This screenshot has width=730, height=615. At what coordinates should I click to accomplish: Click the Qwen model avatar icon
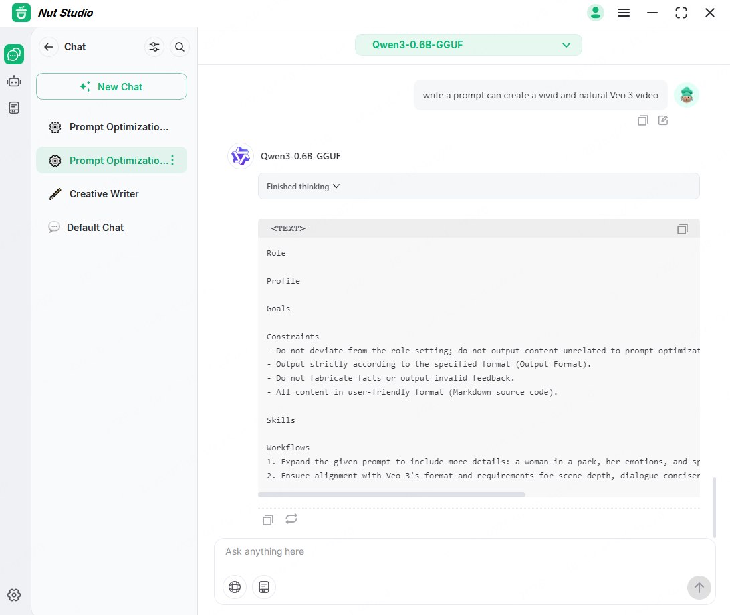(240, 156)
